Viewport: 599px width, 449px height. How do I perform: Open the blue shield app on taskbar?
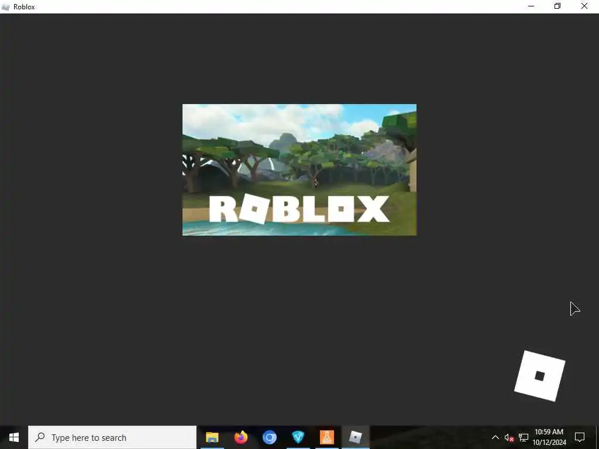coord(298,437)
